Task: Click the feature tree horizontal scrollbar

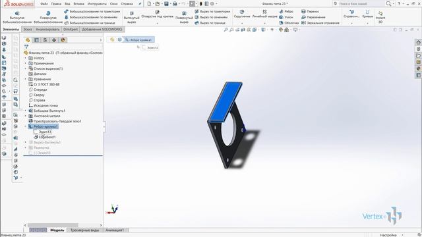Action: point(53,225)
